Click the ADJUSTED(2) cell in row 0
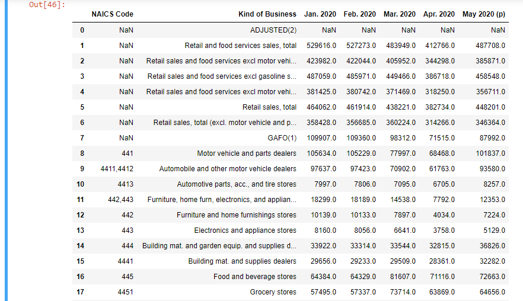The image size is (523, 301). 273,30
